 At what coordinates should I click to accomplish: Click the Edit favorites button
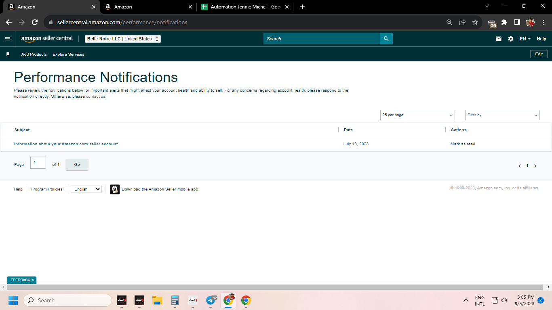click(x=539, y=54)
